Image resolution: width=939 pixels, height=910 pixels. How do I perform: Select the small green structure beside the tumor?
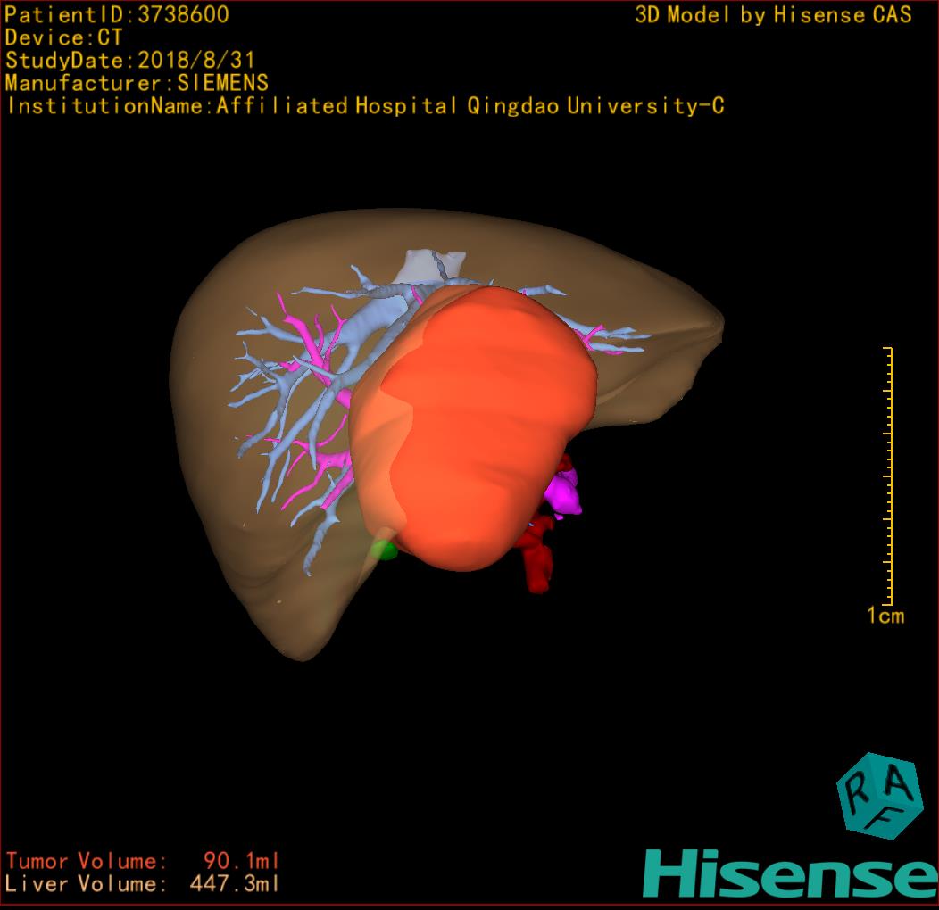384,550
